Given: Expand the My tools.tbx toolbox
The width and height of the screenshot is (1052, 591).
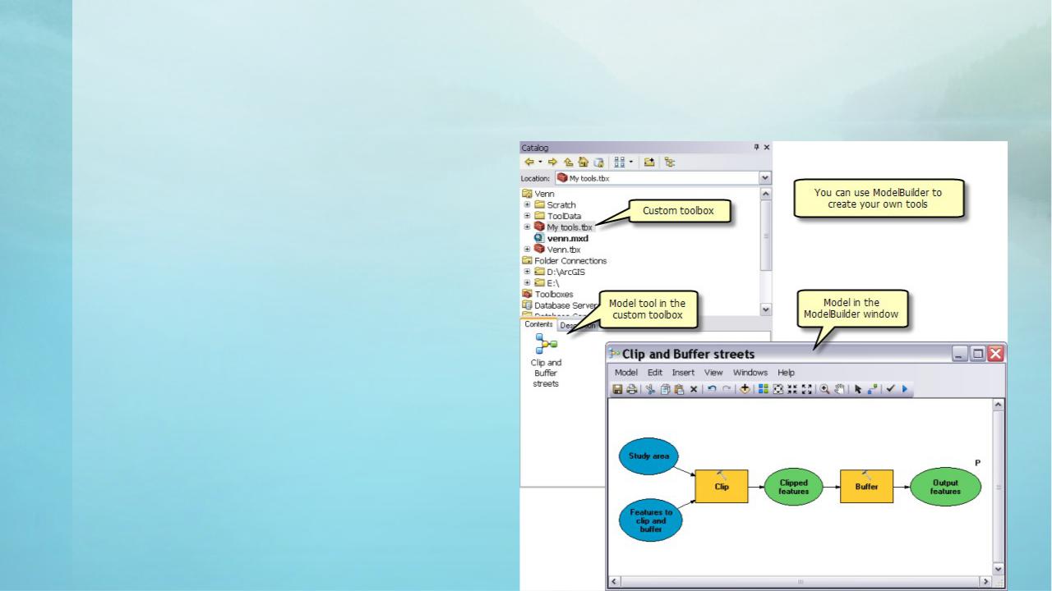Looking at the screenshot, I should coord(527,227).
